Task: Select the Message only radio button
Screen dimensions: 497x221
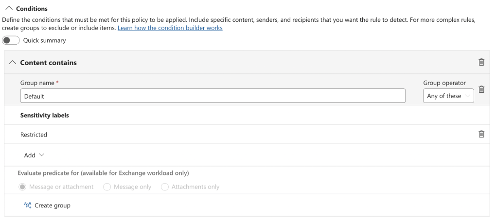Action: tap(107, 187)
